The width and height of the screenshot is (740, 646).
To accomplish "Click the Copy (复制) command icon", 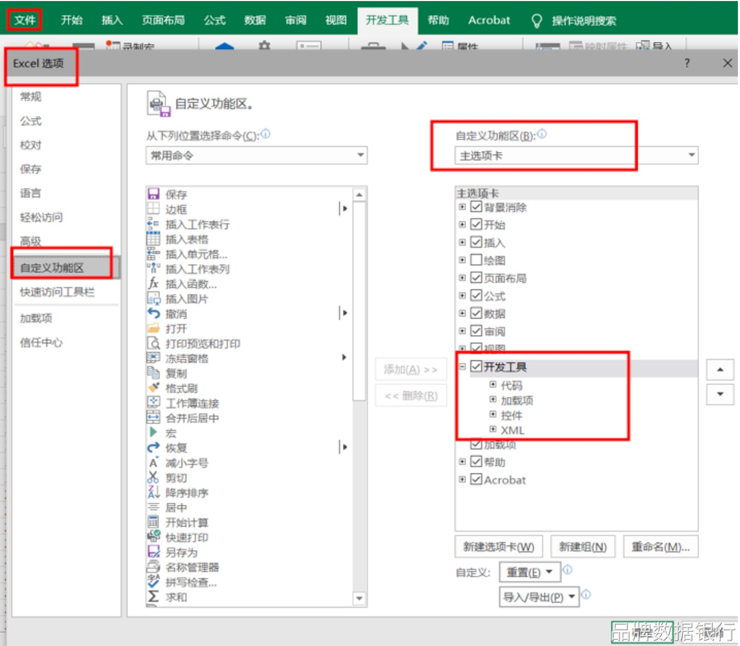I will coord(153,373).
